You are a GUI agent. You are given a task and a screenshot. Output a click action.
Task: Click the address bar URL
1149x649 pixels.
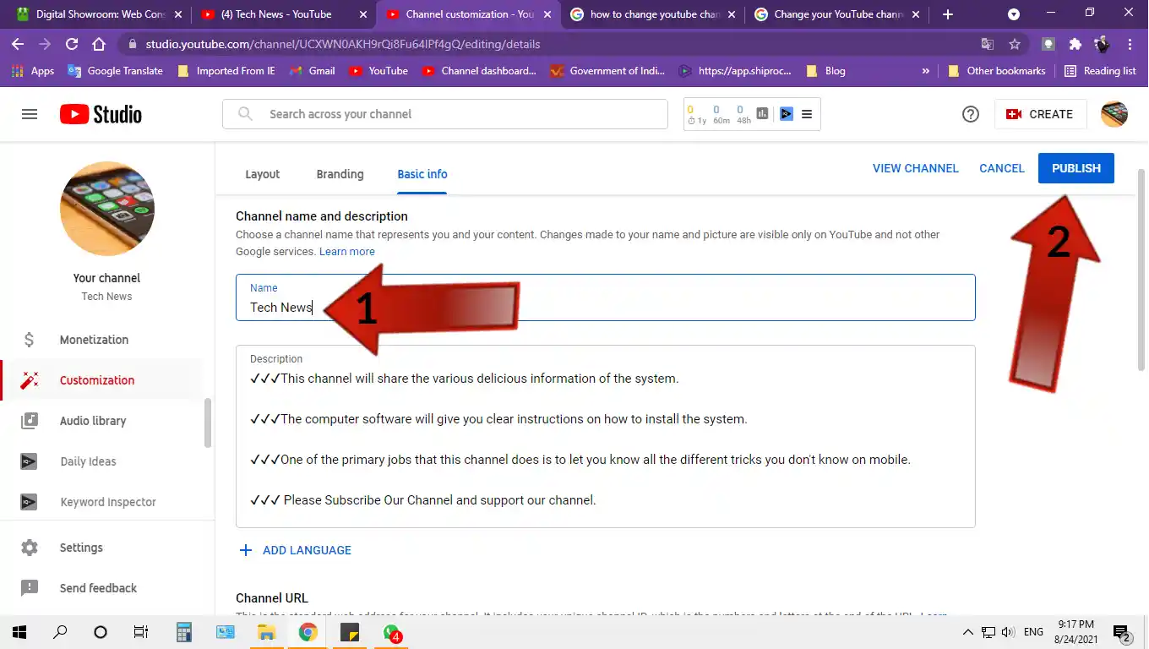coord(343,44)
